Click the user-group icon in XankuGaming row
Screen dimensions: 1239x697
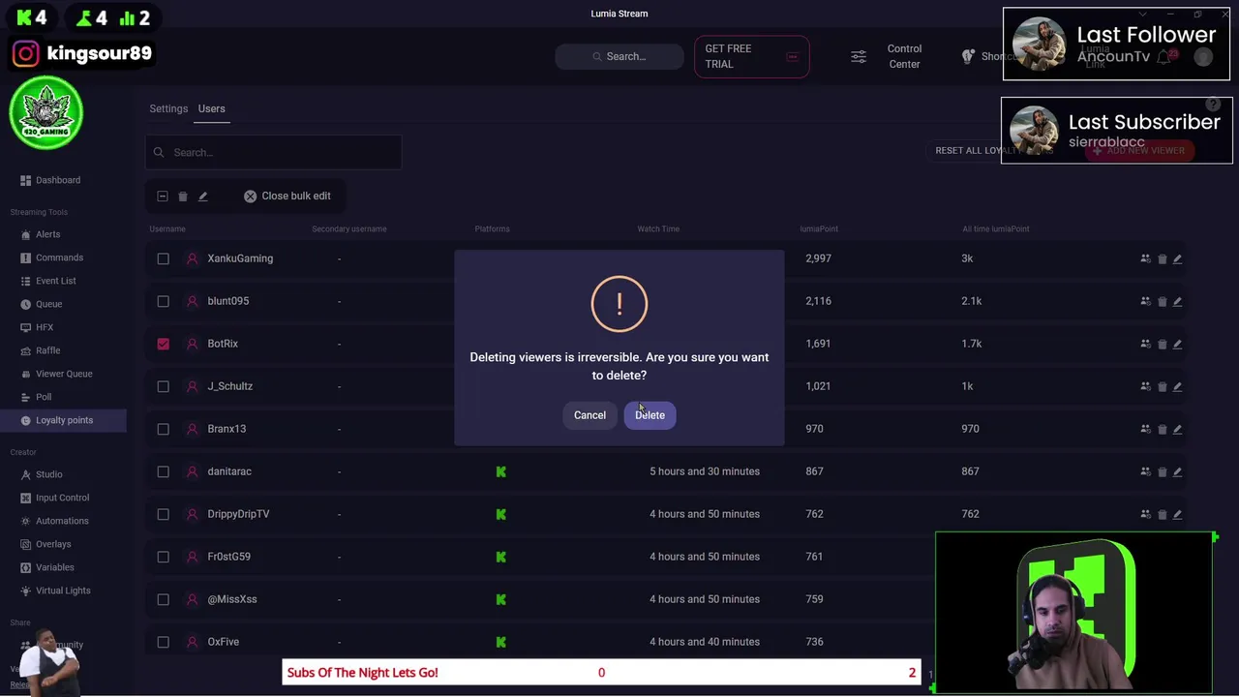coord(1146,258)
